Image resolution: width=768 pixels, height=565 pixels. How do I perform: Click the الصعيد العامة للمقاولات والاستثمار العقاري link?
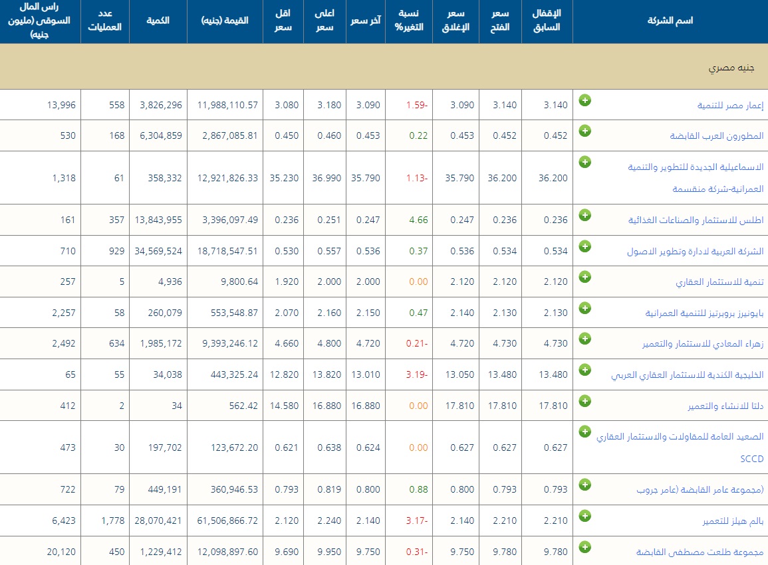680,447
